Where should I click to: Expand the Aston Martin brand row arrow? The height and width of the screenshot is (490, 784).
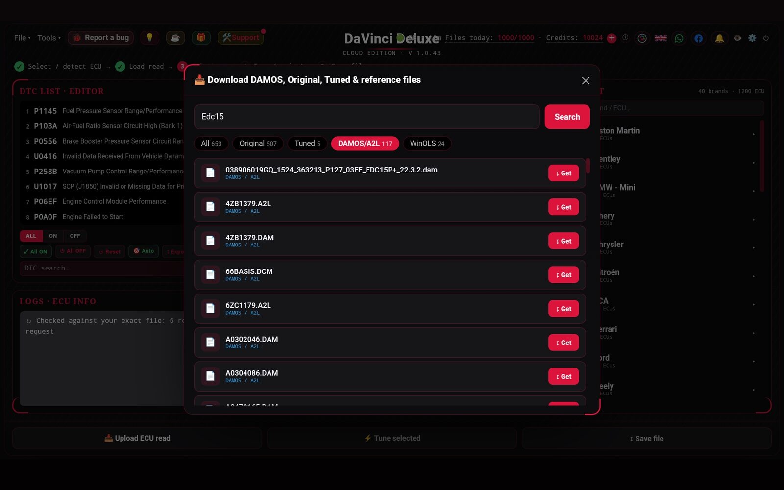(x=754, y=134)
